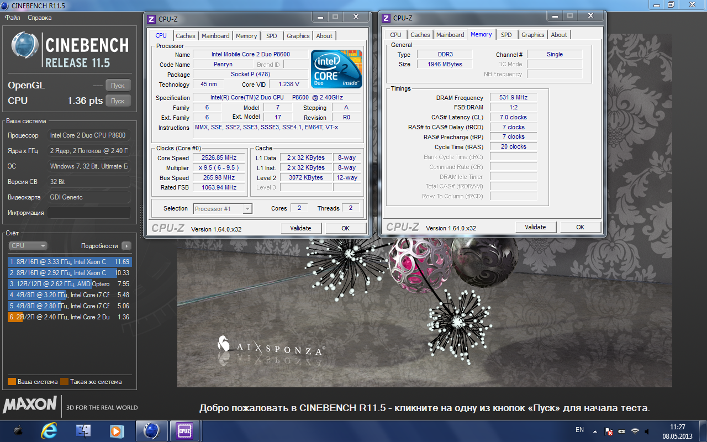Click OK in left CPU-Z window

[x=345, y=228]
